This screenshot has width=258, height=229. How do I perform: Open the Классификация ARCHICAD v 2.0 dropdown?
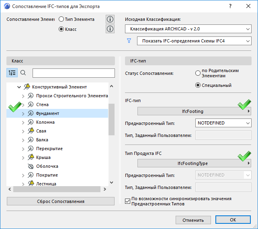click(x=188, y=29)
